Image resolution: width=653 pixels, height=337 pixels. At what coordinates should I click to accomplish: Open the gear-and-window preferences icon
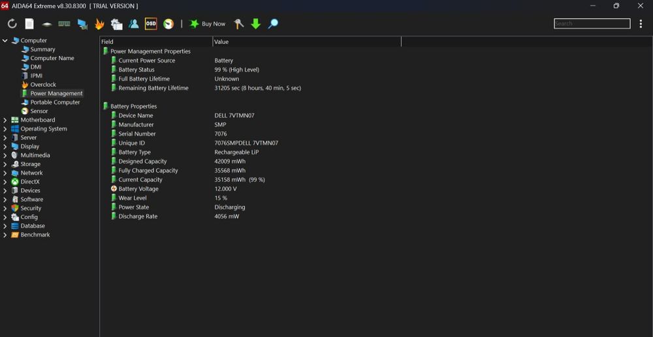(x=117, y=24)
